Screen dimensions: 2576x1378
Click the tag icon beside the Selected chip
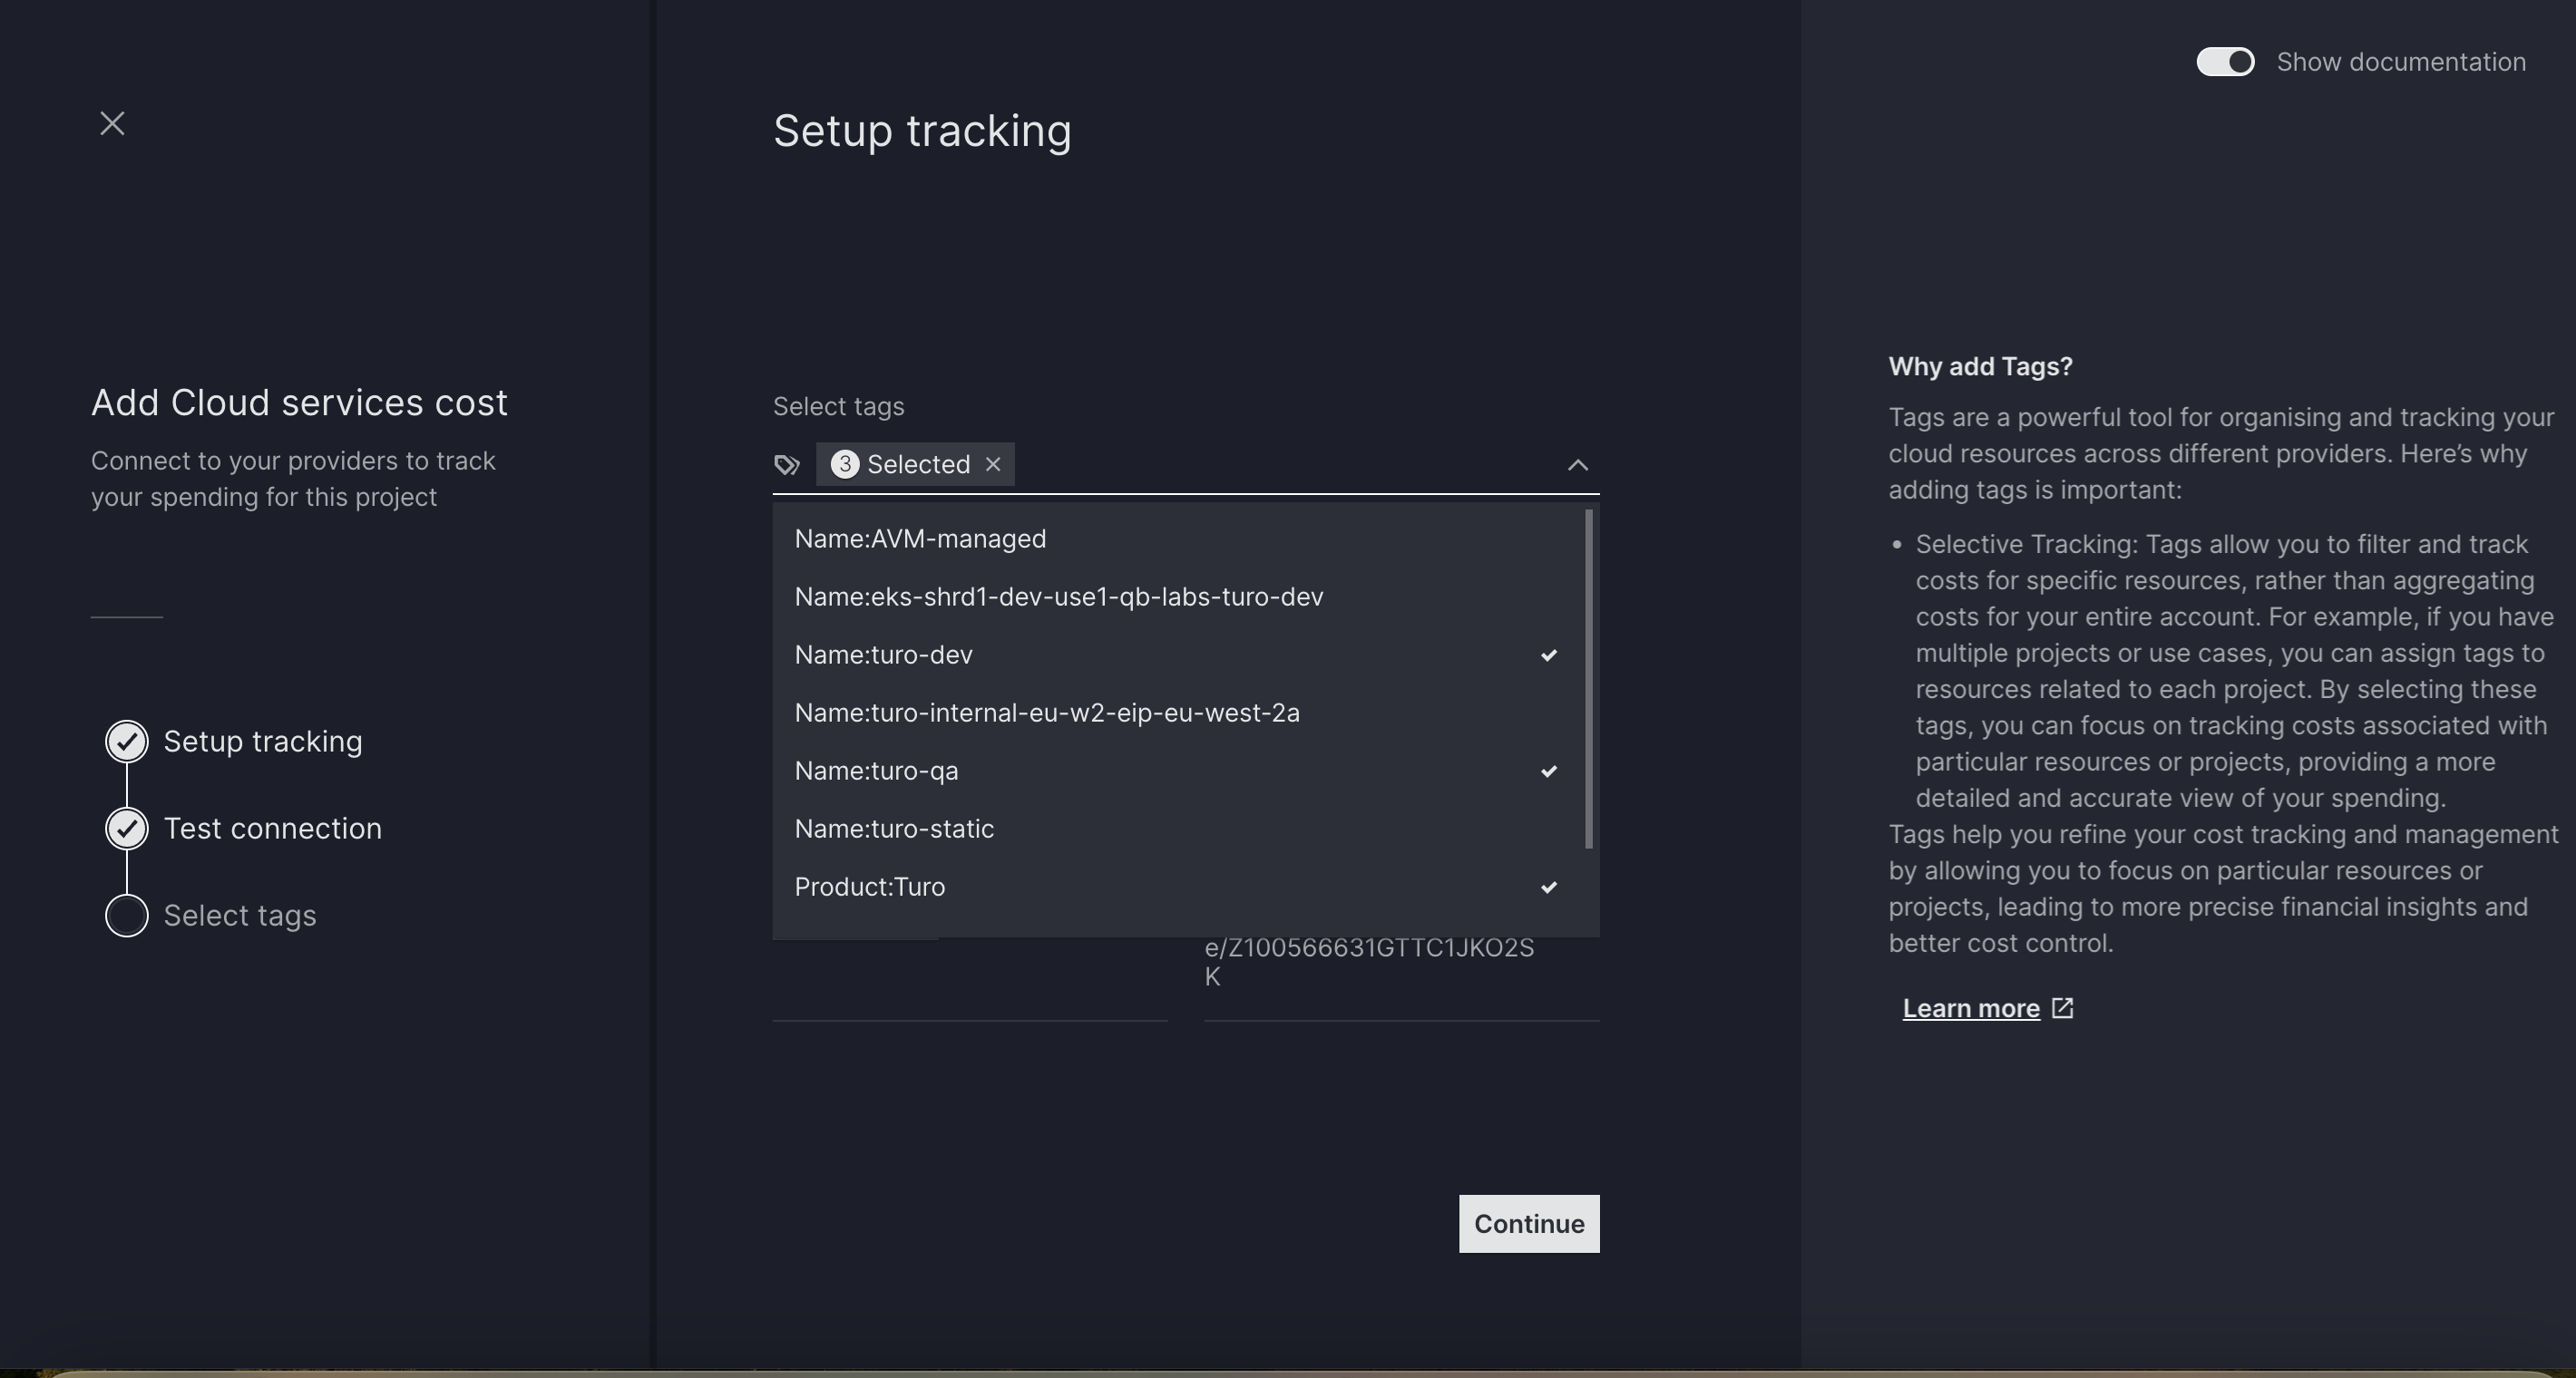point(787,463)
